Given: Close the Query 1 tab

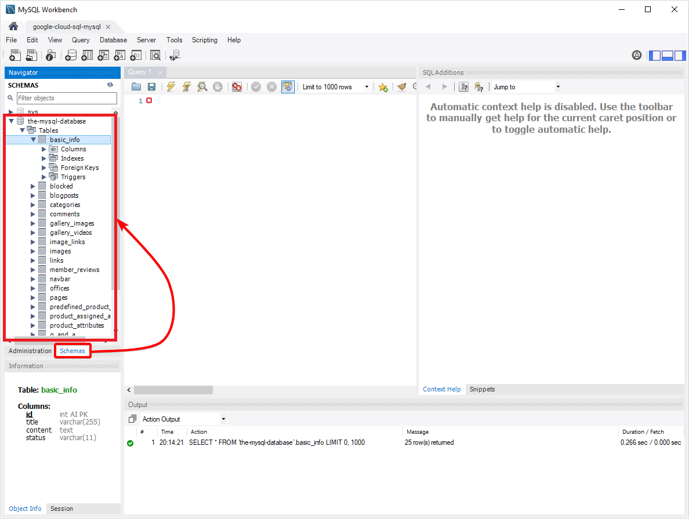Looking at the screenshot, I should point(161,72).
